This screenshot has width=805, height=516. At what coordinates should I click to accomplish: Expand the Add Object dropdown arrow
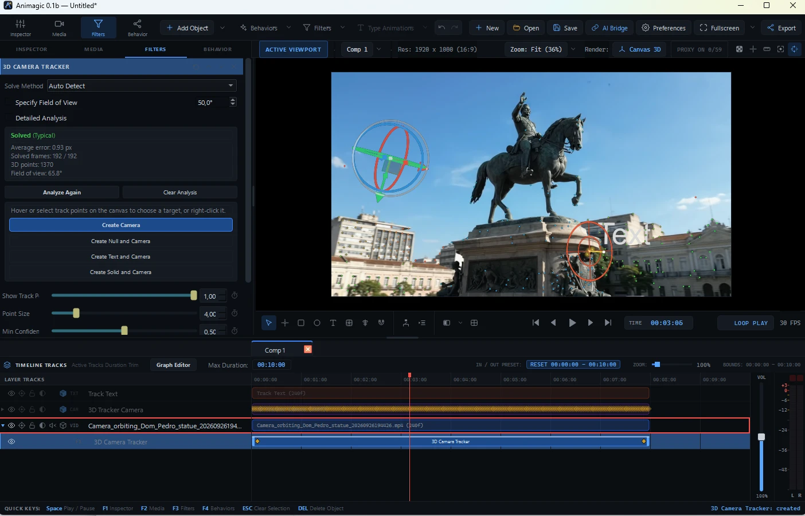pos(222,28)
